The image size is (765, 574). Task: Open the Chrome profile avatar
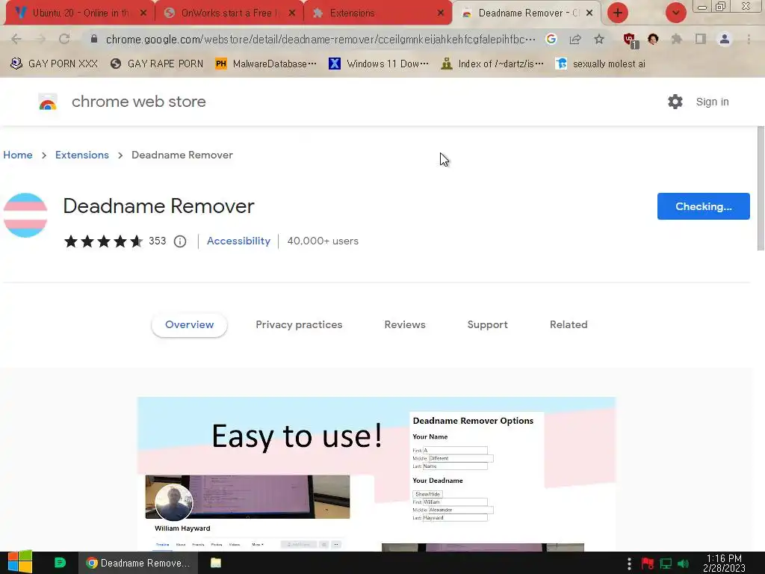coord(725,39)
